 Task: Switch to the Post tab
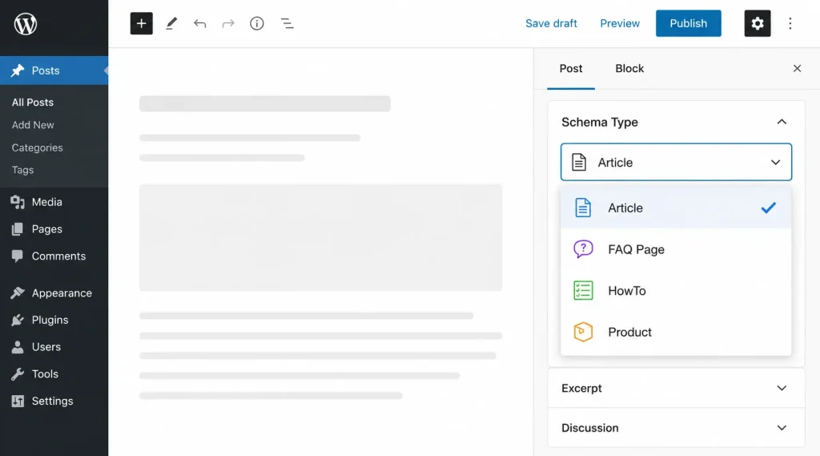tap(570, 69)
